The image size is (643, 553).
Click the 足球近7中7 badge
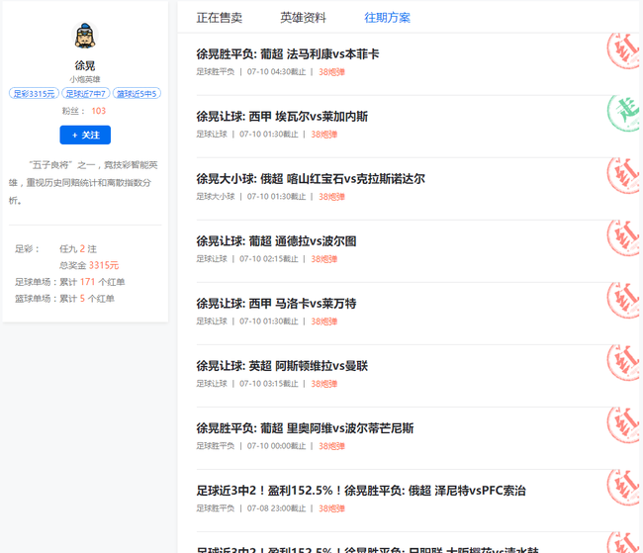[86, 94]
